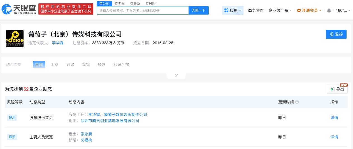Click 昨日 in 股东股份变更 row
This screenshot has width=353, height=149.
282,118
